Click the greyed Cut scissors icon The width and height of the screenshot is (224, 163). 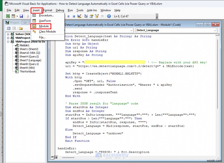[x=28, y=16]
